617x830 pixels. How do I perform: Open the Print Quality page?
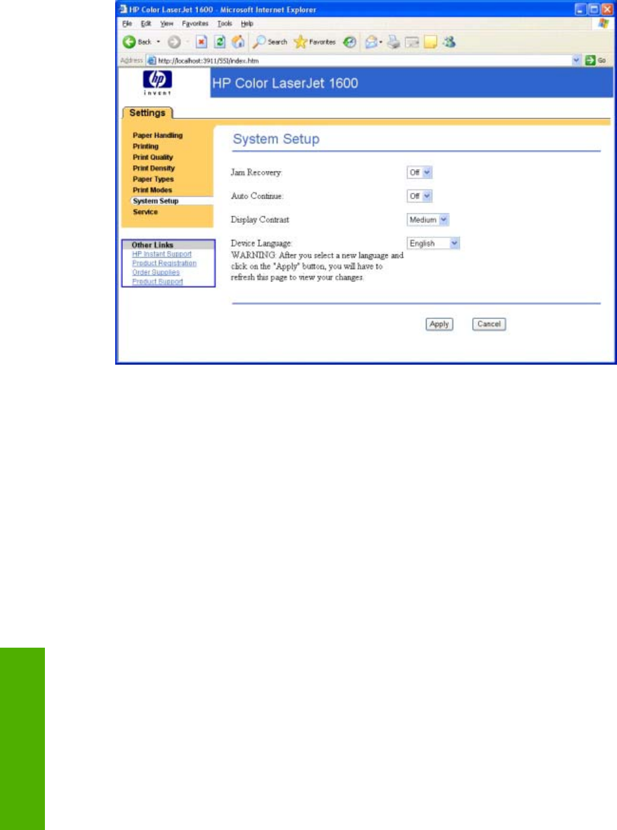[x=153, y=157]
